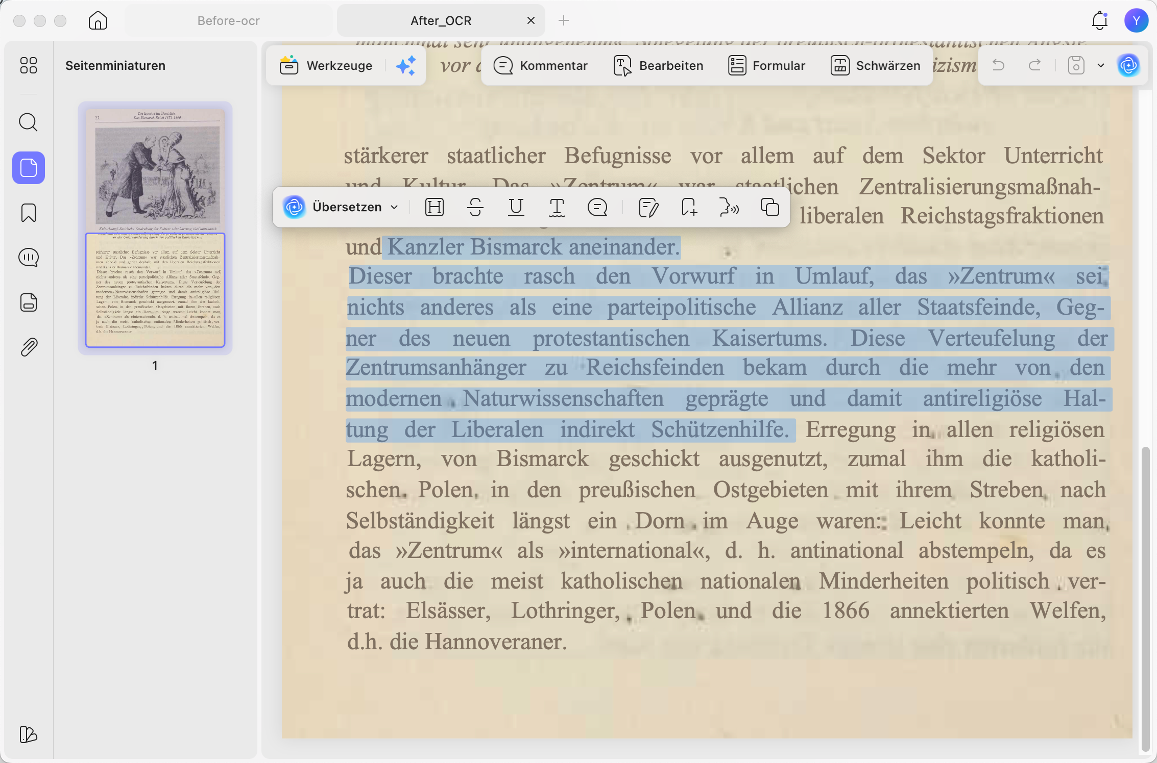The height and width of the screenshot is (763, 1157).
Task: Open the comments panel in sidebar
Action: pyautogui.click(x=29, y=258)
